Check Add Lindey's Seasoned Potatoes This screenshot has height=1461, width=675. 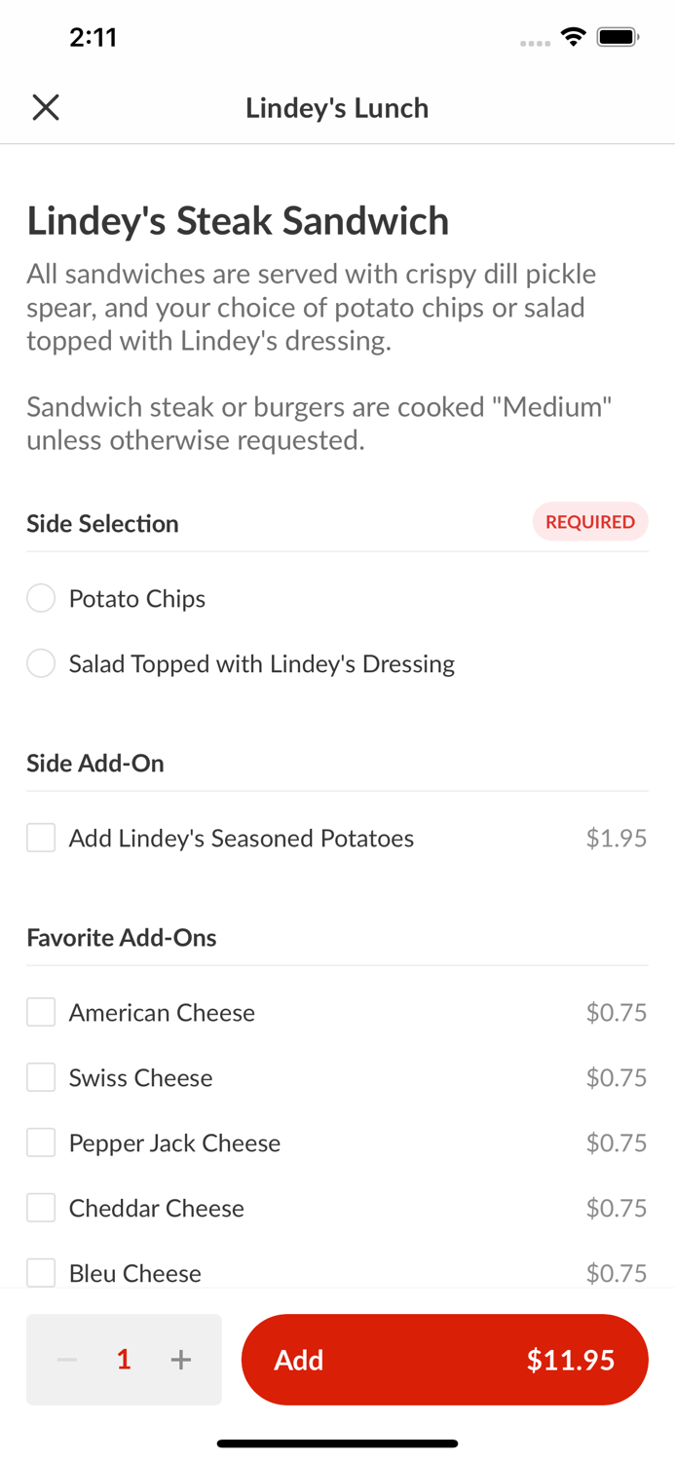tap(40, 837)
